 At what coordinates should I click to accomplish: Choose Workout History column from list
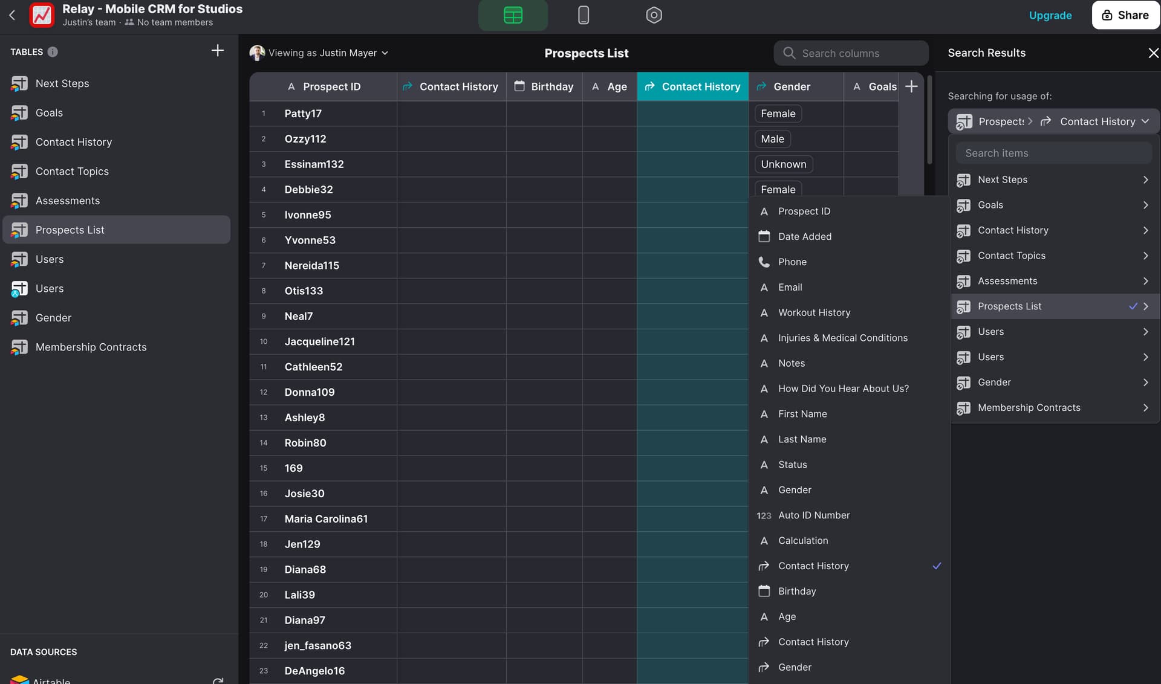(814, 312)
